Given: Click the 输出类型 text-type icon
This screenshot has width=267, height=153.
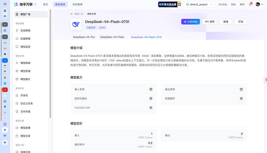Looking at the screenshot, I should coord(241,89).
